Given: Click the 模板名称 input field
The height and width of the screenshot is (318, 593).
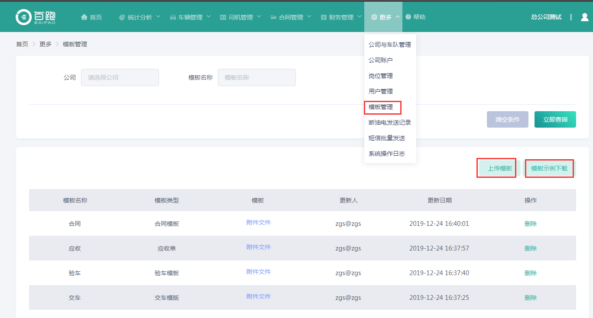Looking at the screenshot, I should click(x=256, y=77).
